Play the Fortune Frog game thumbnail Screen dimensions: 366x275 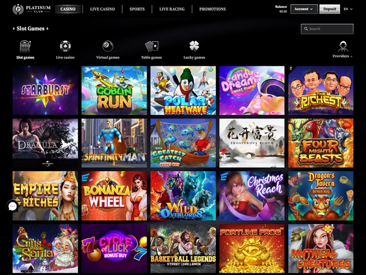tap(252, 249)
